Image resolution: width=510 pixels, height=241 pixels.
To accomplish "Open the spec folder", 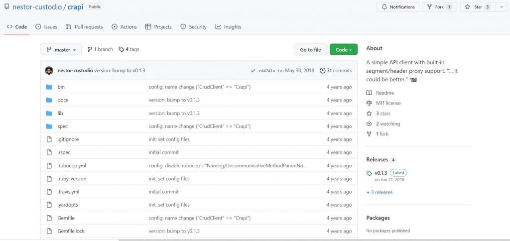I will coord(62,126).
